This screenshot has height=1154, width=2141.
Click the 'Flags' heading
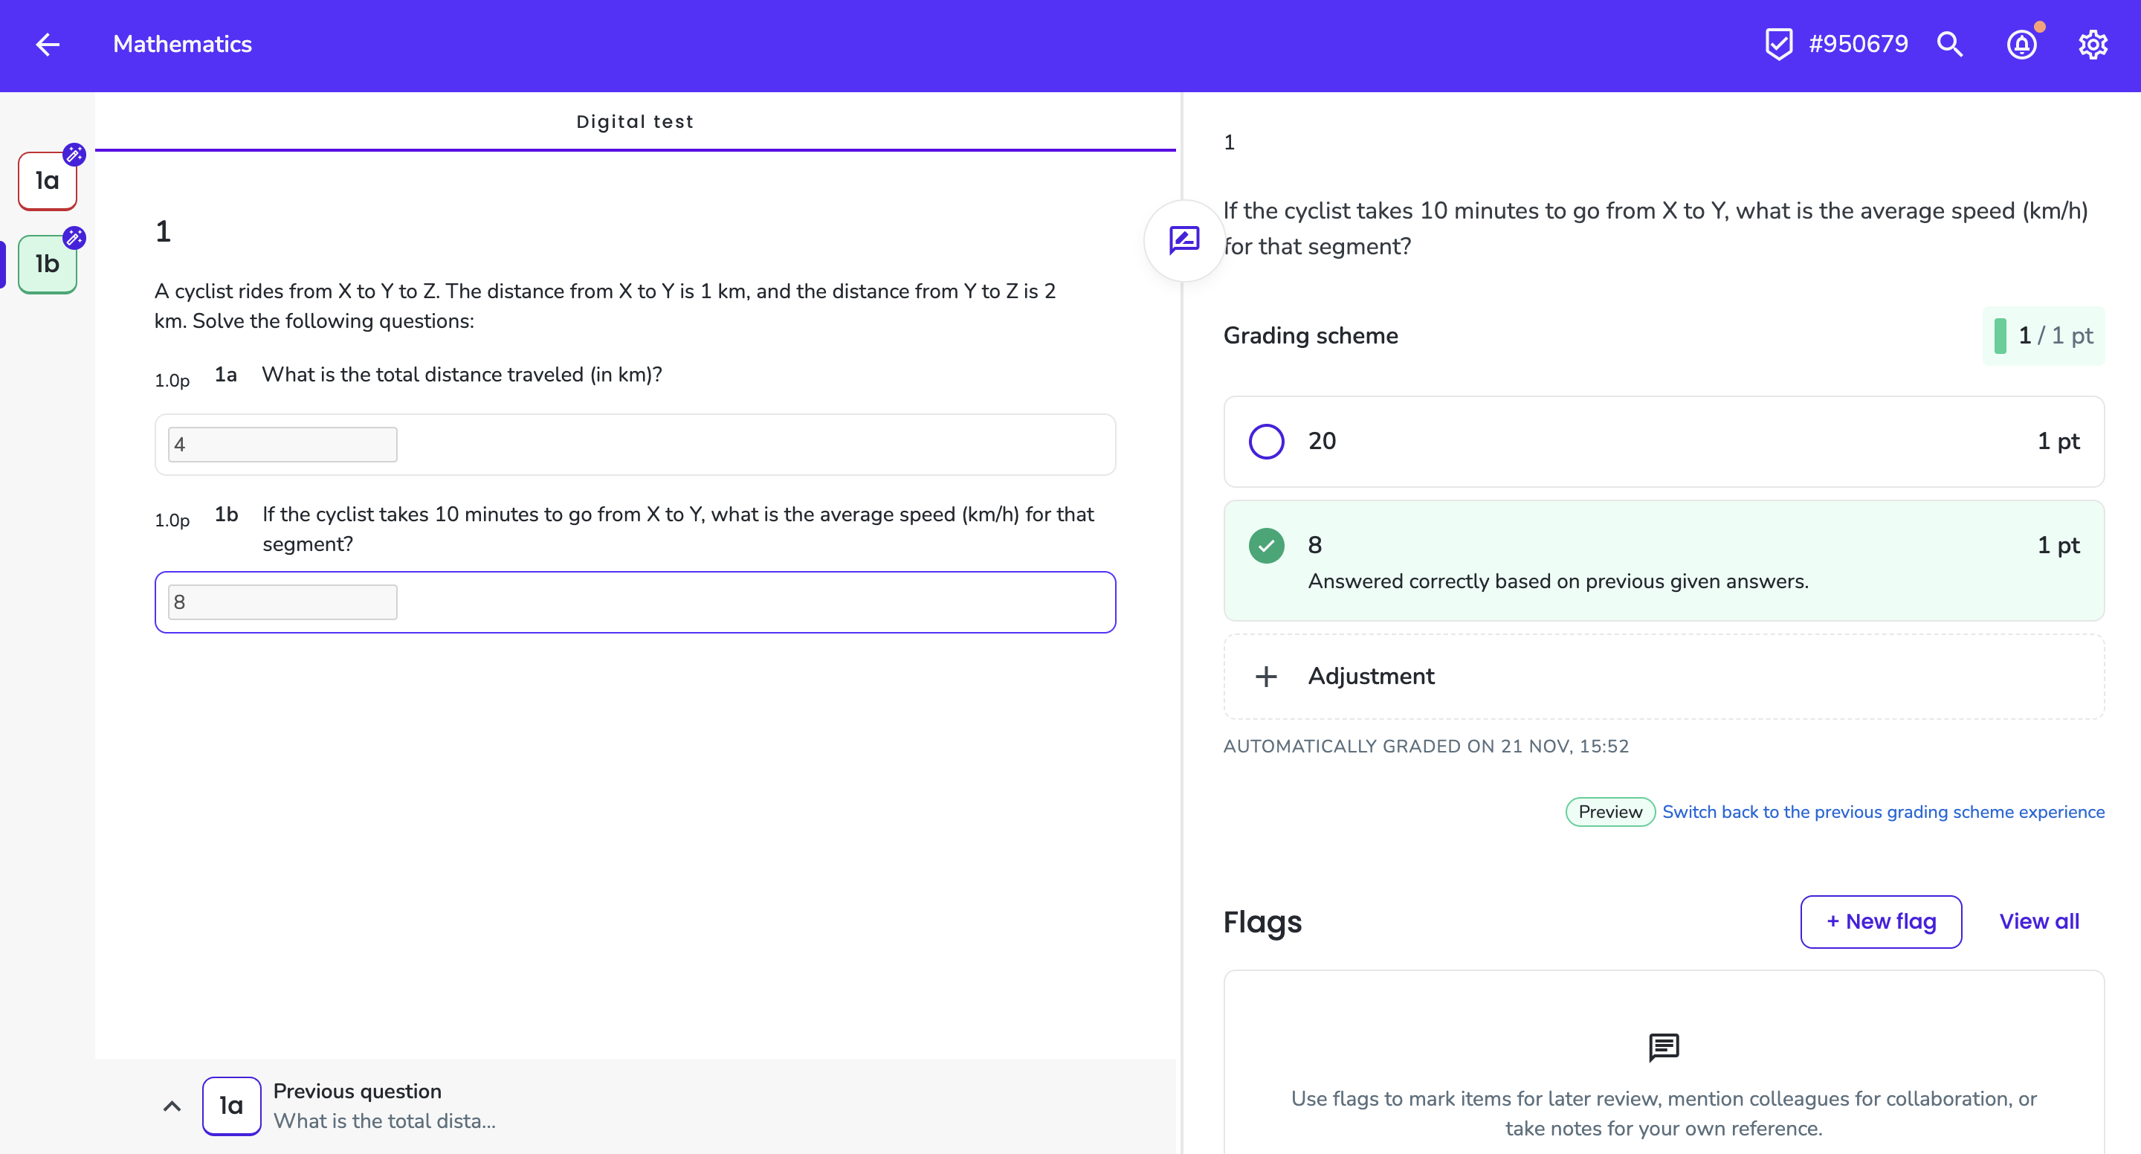[x=1262, y=921]
